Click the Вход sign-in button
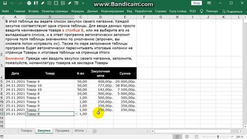The height and width of the screenshot is (139, 247). pyautogui.click(x=196, y=3)
